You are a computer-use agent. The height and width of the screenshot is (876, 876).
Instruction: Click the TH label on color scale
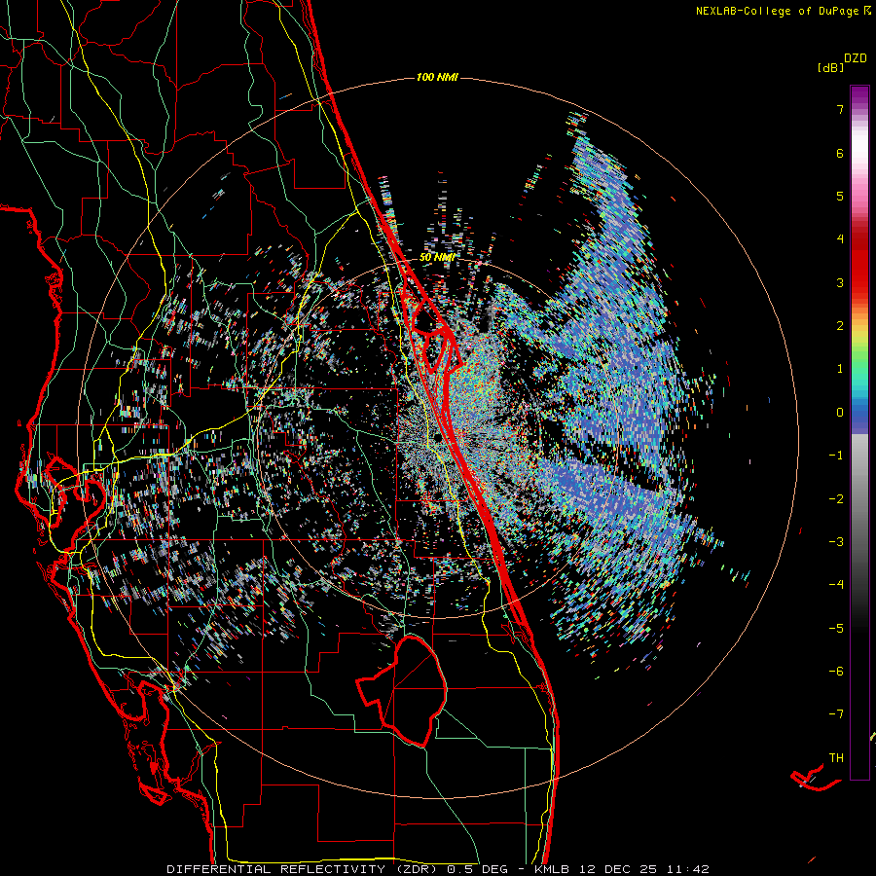point(836,757)
